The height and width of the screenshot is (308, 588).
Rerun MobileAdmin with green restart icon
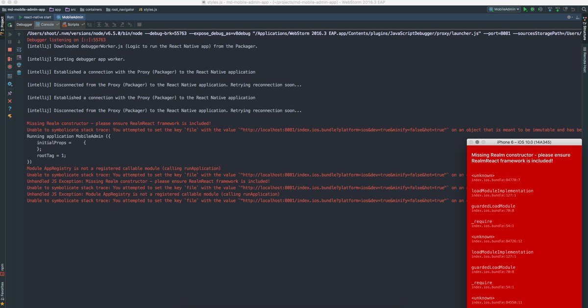coord(10,24)
